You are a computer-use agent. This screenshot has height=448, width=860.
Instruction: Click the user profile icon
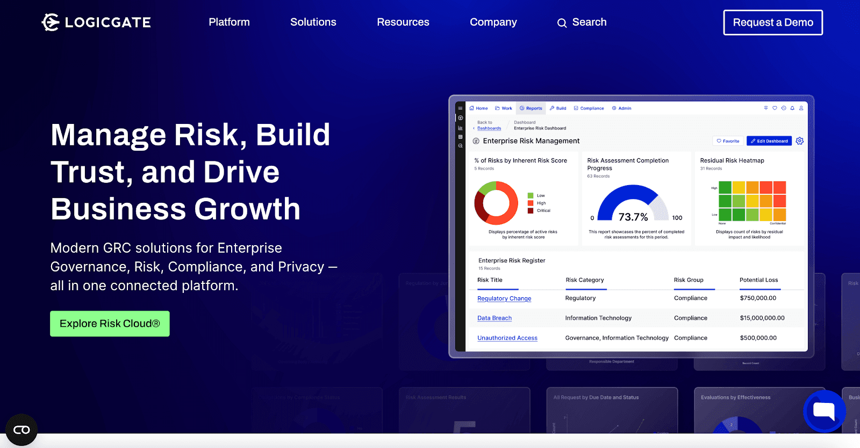point(801,108)
